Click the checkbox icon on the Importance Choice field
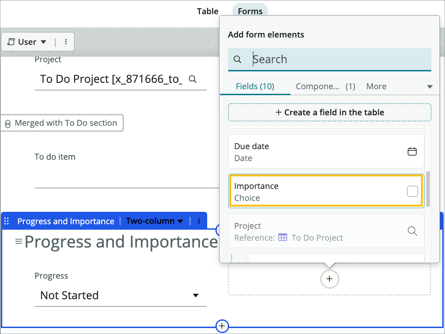The image size is (445, 334). [x=412, y=191]
